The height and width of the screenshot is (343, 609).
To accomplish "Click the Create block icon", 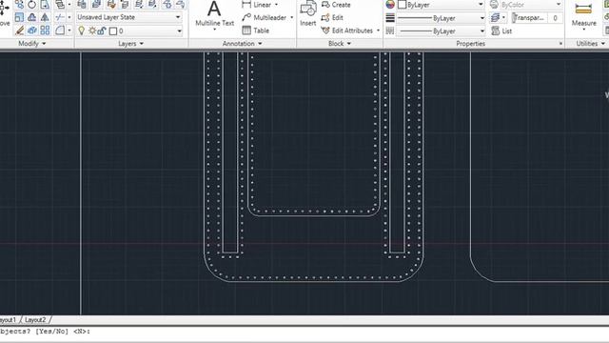I will (325, 5).
